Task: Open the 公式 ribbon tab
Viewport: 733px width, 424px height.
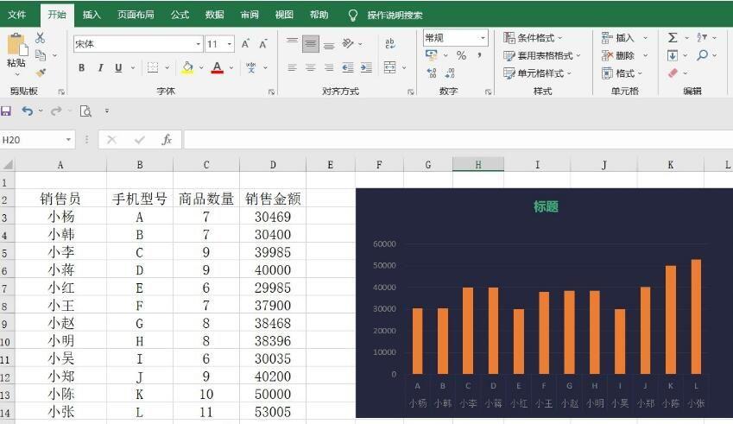Action: click(180, 15)
